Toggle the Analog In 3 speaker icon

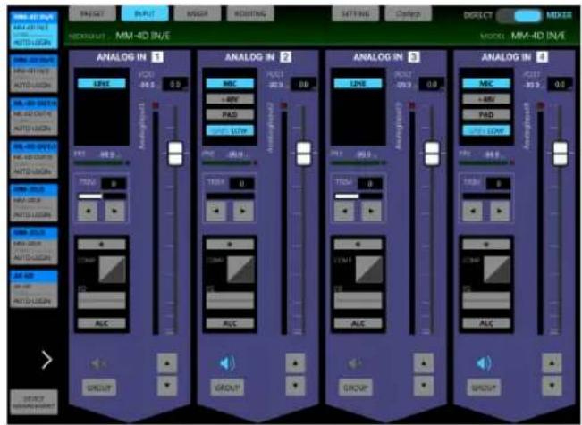click(x=355, y=363)
